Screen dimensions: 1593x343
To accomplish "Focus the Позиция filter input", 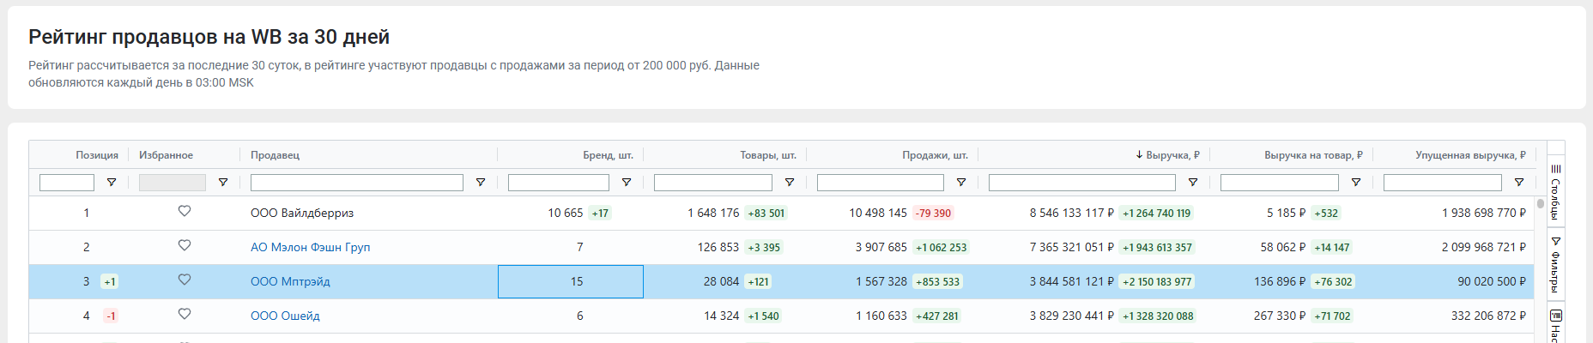I will 67,183.
